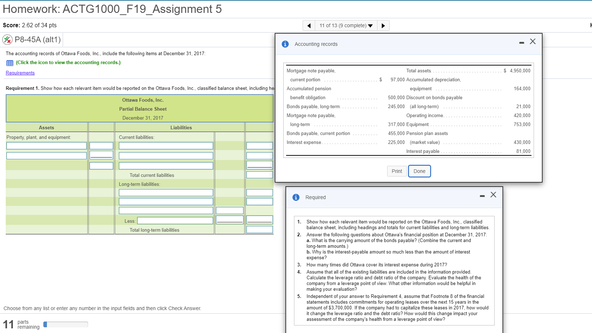Click the 'Long-term liabilities:' label
The height and width of the screenshot is (333, 592).
139,184
